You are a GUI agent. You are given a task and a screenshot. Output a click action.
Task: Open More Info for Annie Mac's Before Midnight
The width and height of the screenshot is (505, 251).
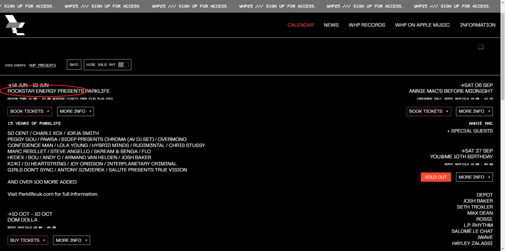475,111
